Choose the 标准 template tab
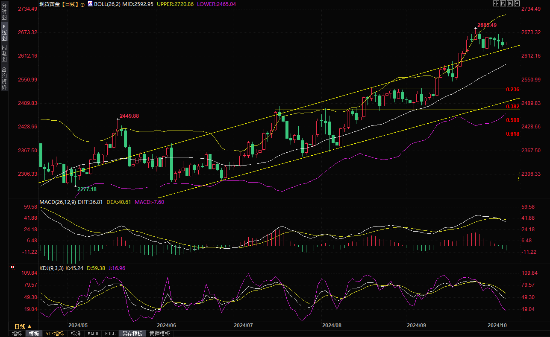The height and width of the screenshot is (337, 550). pos(76,334)
